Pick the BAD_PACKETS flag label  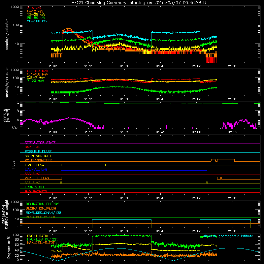(x=36, y=191)
